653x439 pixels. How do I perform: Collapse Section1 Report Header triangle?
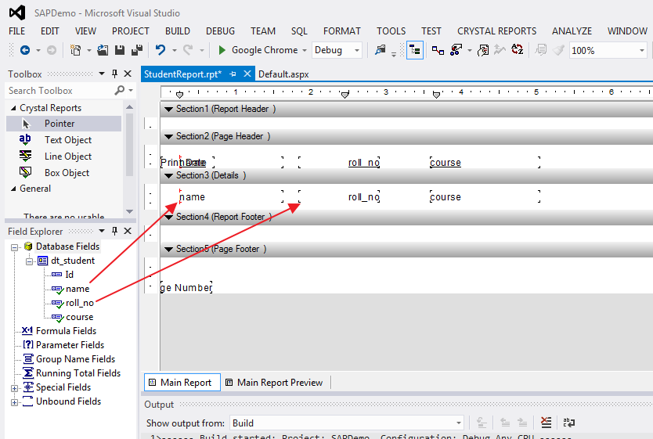[168, 109]
